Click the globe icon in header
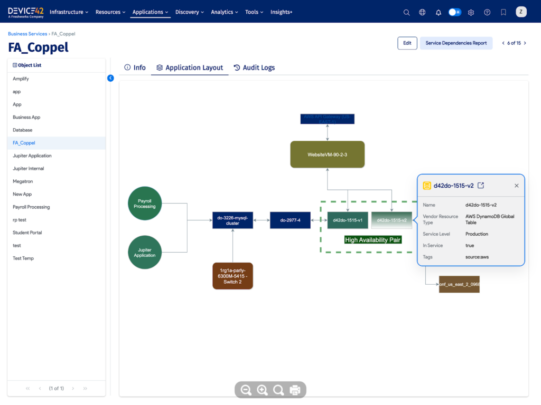541x405 pixels. [422, 12]
